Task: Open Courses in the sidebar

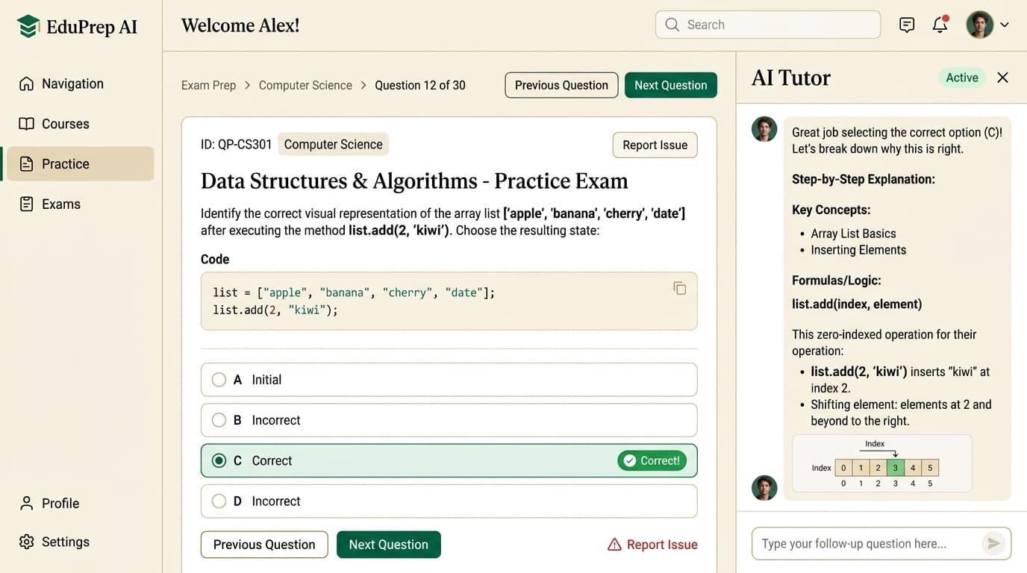Action: [x=79, y=124]
